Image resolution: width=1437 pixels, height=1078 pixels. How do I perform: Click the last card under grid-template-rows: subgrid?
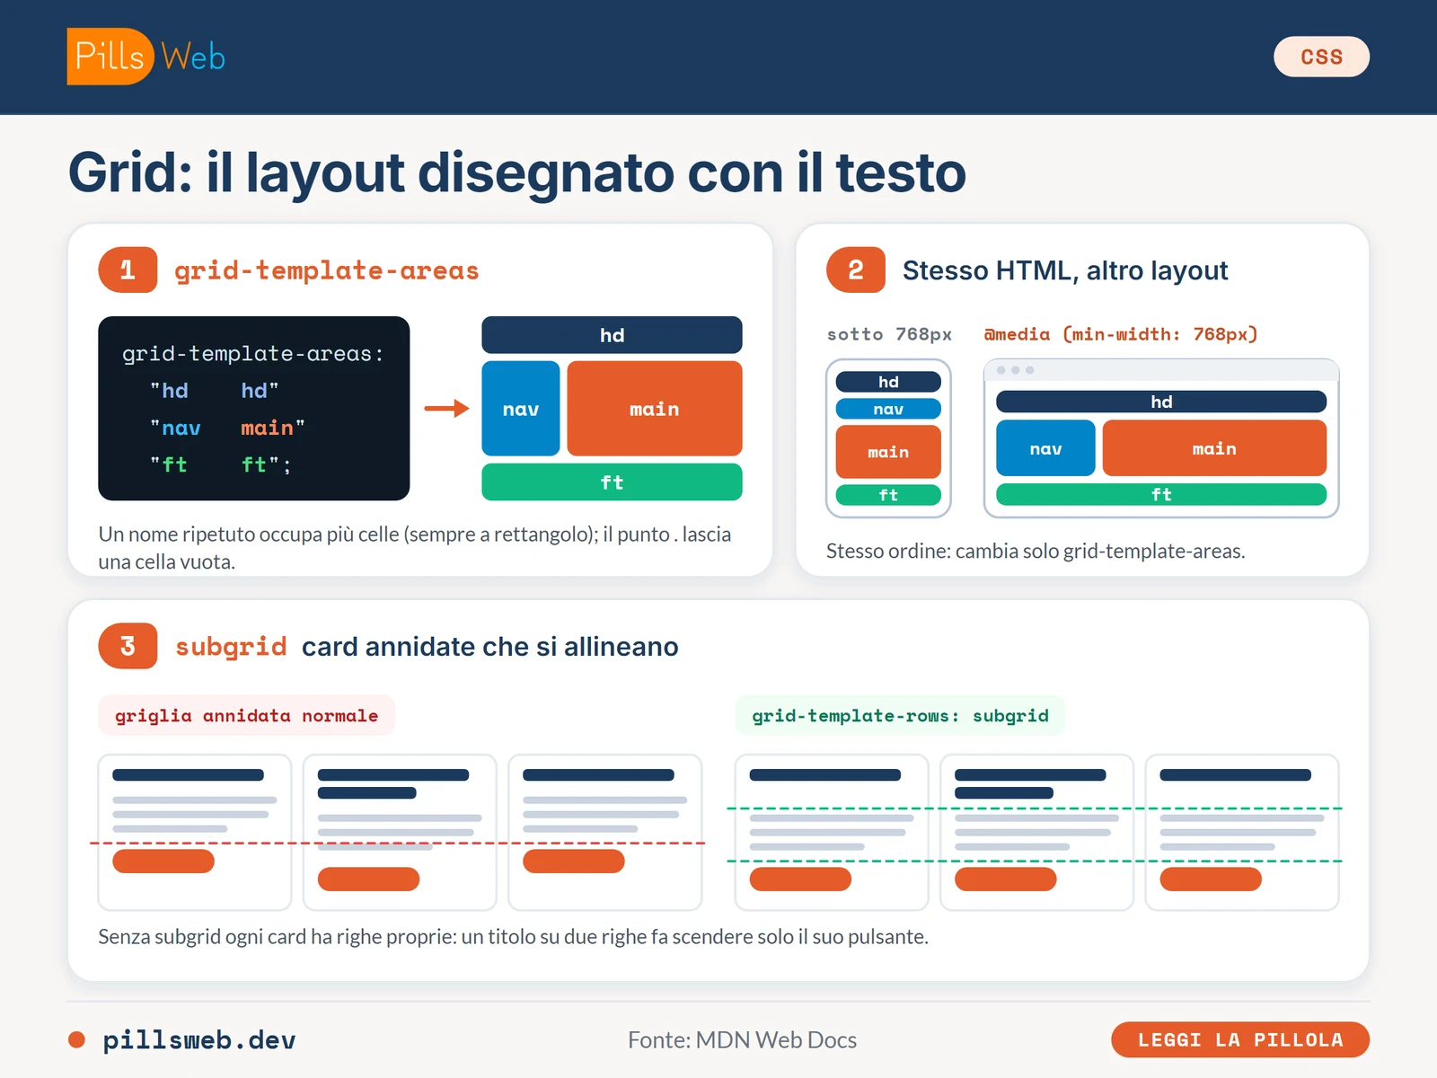1242,833
